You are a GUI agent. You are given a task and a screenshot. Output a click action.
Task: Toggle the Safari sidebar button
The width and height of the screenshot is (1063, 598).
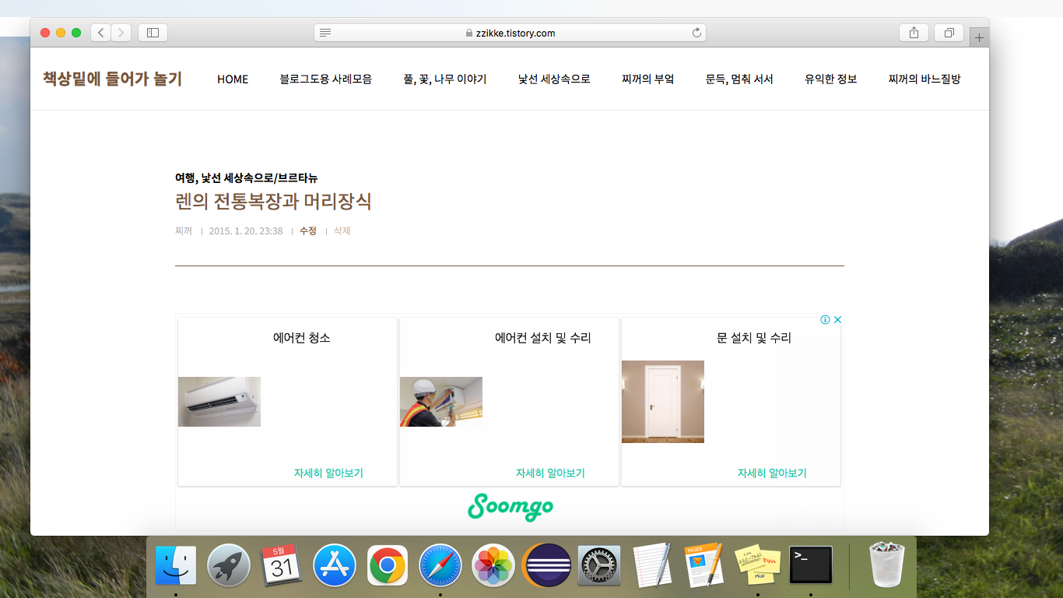coord(153,33)
